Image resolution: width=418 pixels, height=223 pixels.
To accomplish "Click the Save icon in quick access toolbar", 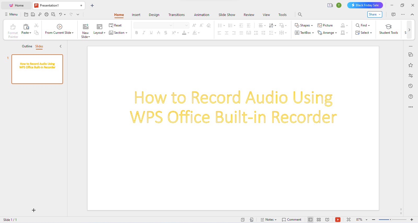I will (33, 14).
